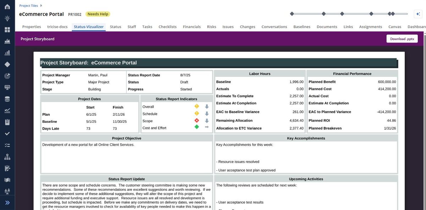Click the monitor screen sidebar icon

(7, 87)
